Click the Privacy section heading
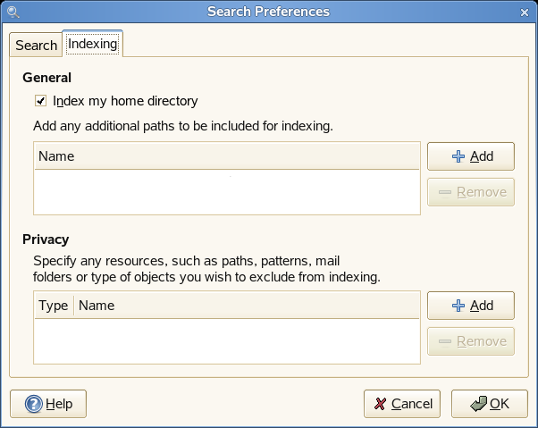This screenshot has height=428, width=538. [46, 239]
